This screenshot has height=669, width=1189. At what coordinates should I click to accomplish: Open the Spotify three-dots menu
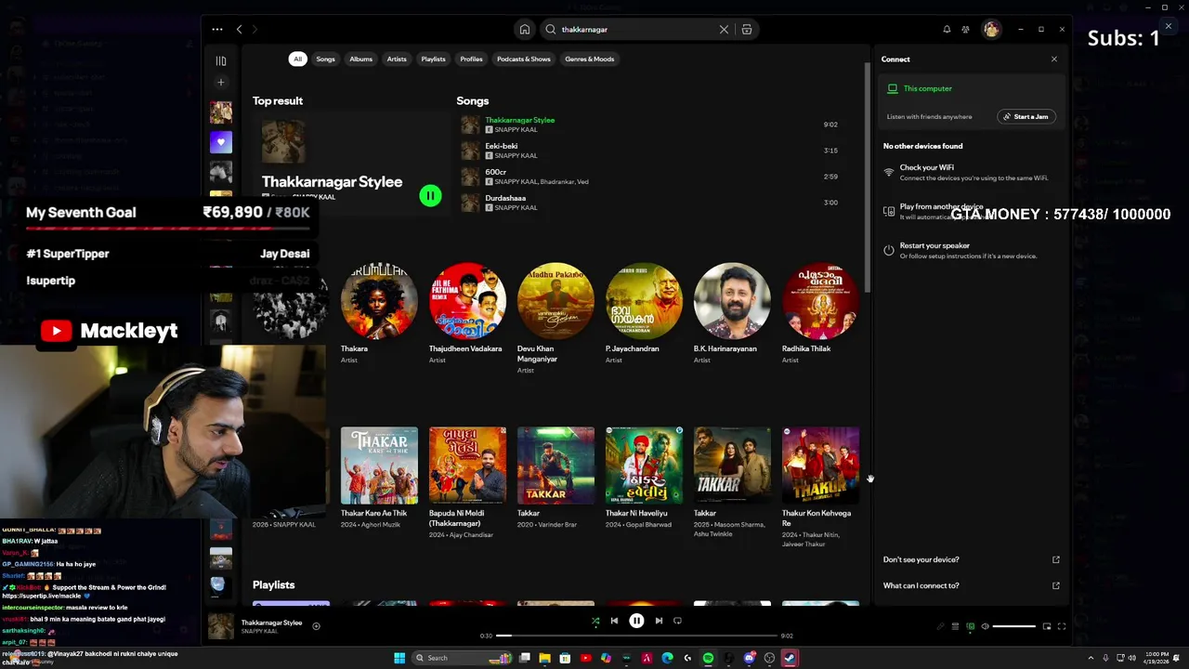[217, 30]
